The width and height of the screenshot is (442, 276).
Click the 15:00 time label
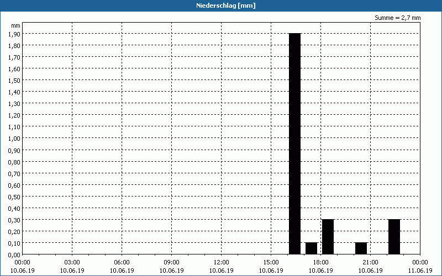[271, 262]
